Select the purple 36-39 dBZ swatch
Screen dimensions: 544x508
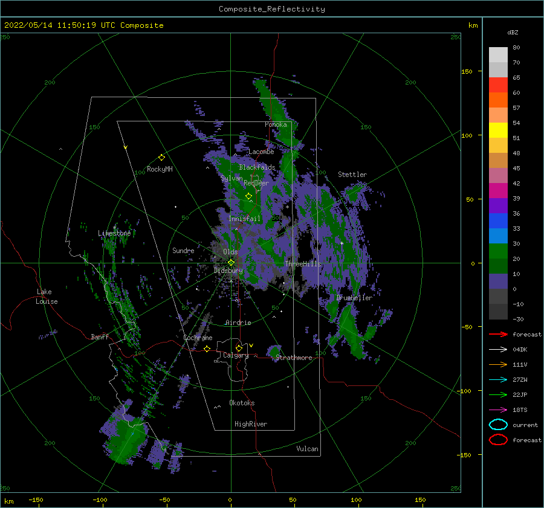(498, 205)
